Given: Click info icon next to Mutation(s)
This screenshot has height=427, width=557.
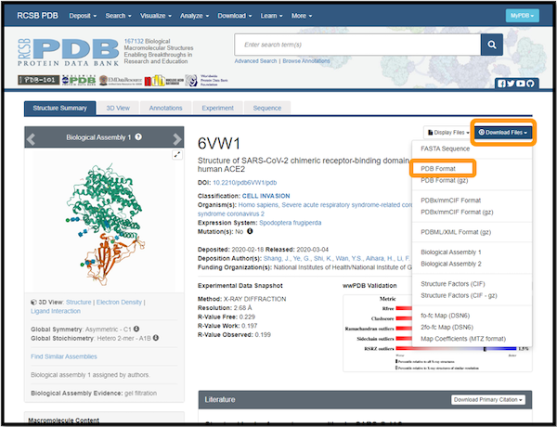Looking at the screenshot, I should (x=250, y=231).
